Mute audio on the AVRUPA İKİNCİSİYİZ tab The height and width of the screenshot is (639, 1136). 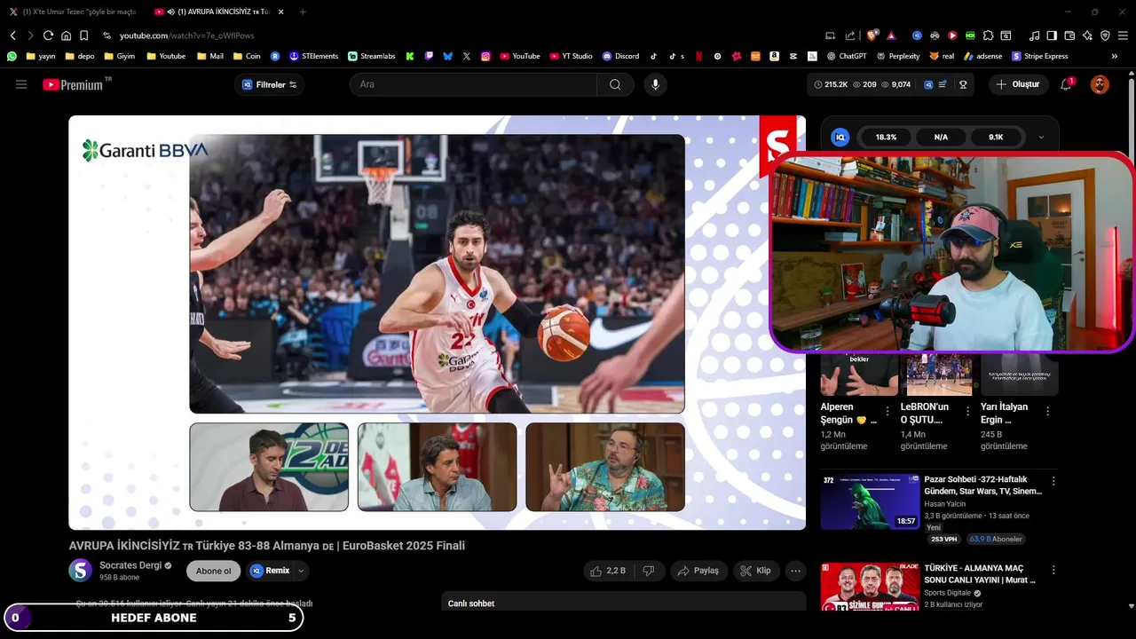coord(170,12)
